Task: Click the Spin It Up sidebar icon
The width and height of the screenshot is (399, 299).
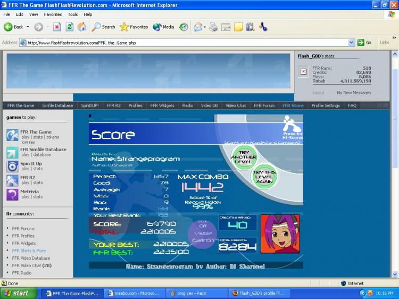Action: tap(12, 166)
